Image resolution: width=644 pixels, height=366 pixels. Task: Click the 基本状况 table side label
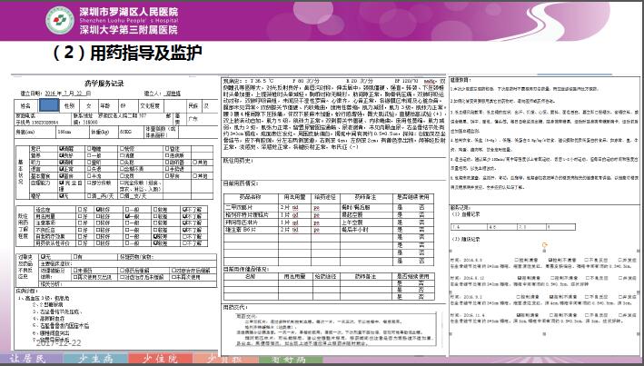coord(21,173)
